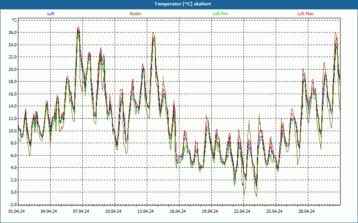The height and width of the screenshot is (223, 358).
Task: Click the 19.04.24 date label
Action: [210, 211]
